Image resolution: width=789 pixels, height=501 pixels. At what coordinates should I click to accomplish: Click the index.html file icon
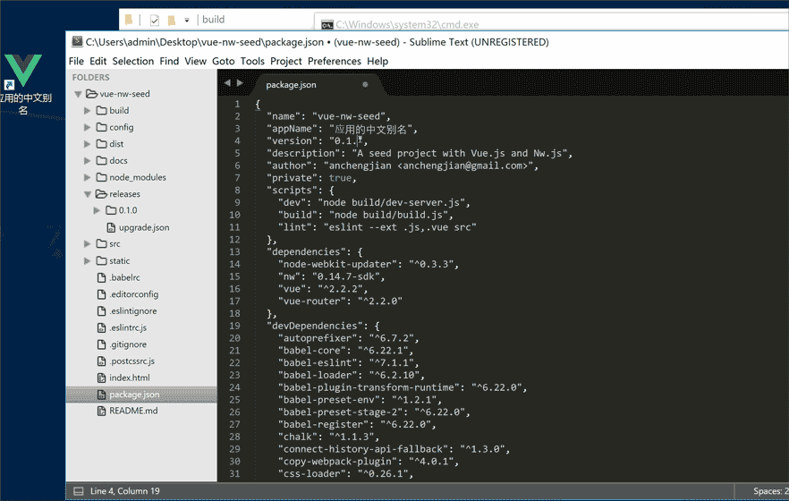[x=102, y=378]
